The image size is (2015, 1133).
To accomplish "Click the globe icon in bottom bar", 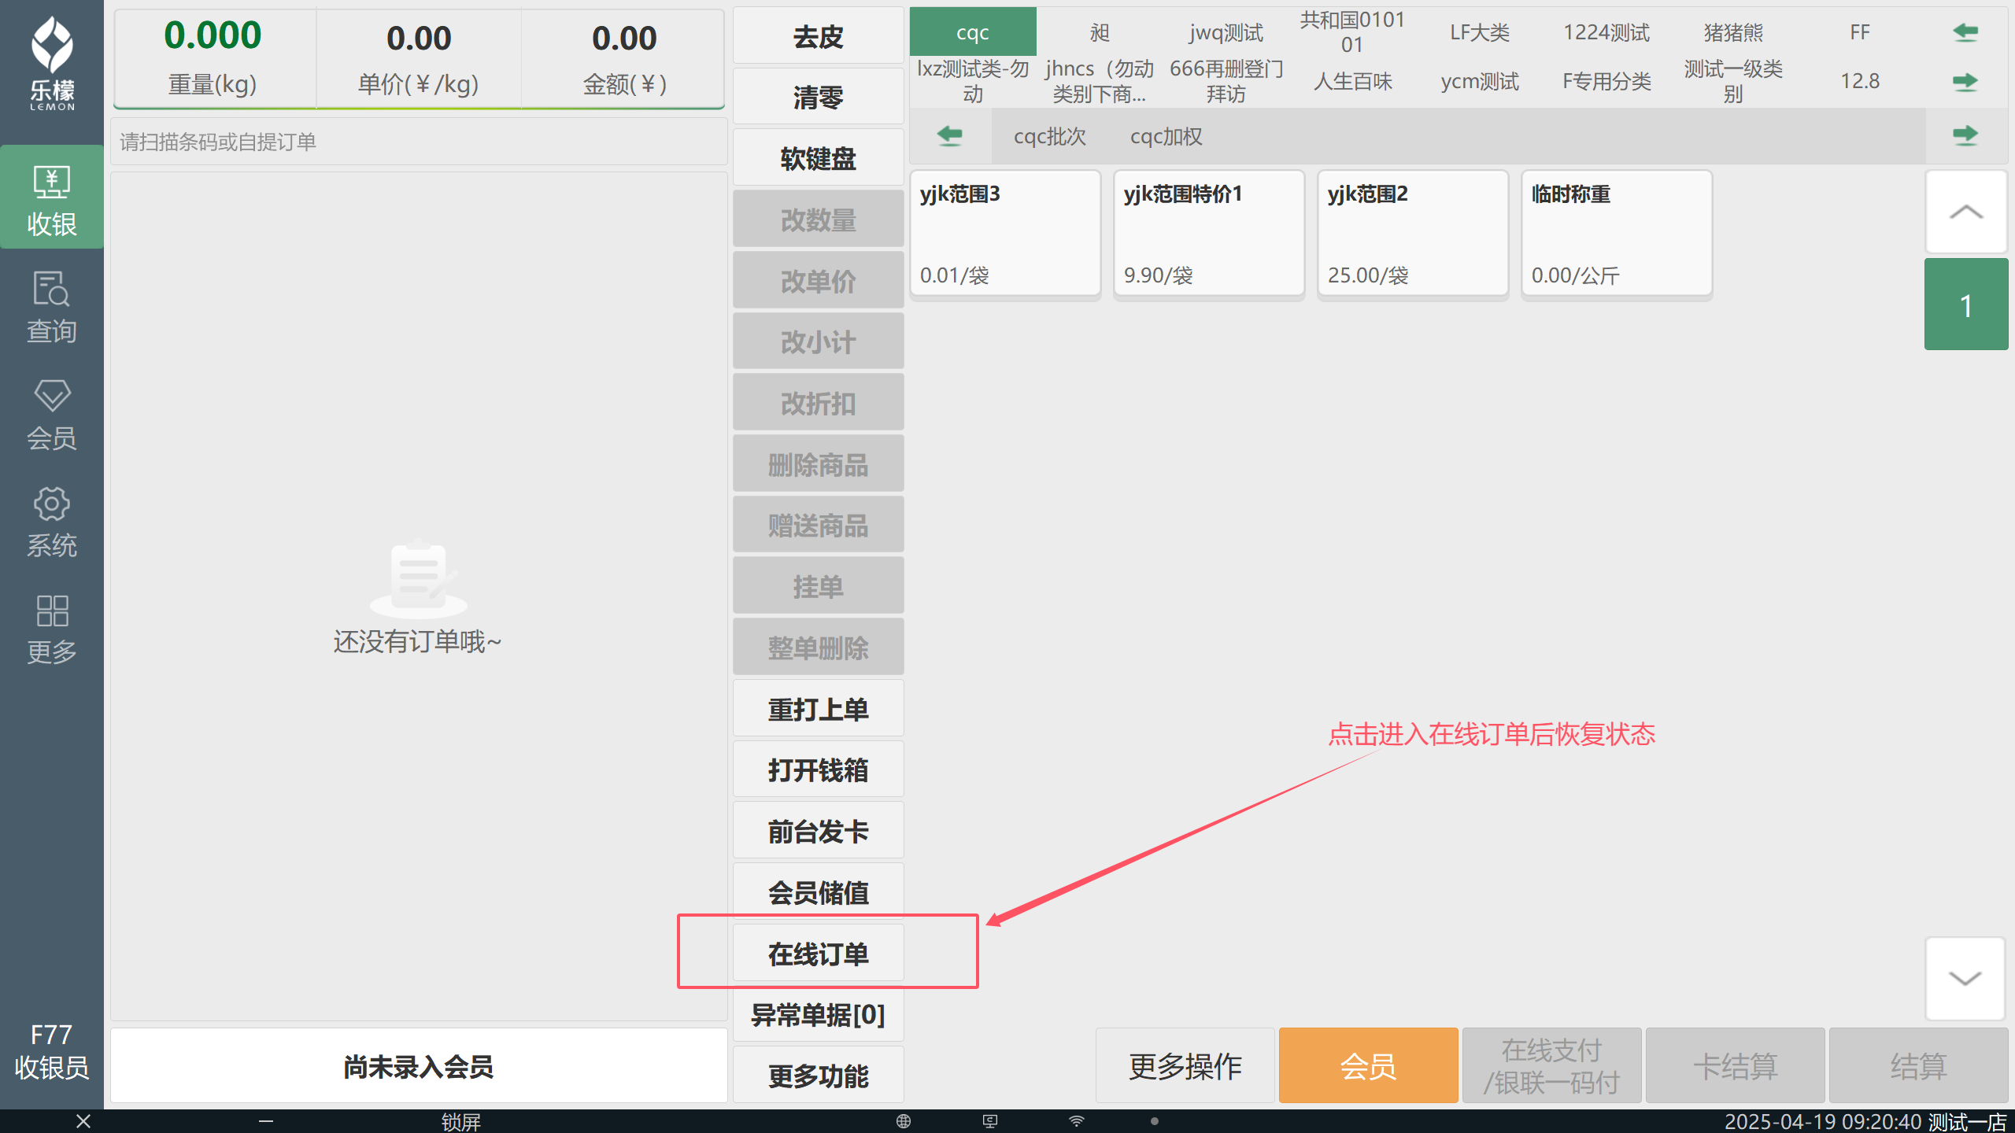I will pyautogui.click(x=904, y=1121).
